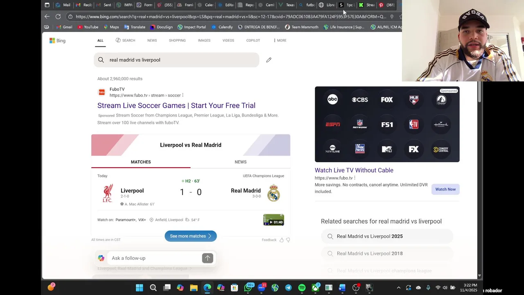The height and width of the screenshot is (295, 524).
Task: Click the Feedback link below match card
Action: click(269, 240)
